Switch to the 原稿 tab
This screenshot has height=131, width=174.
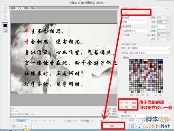[13, 8]
